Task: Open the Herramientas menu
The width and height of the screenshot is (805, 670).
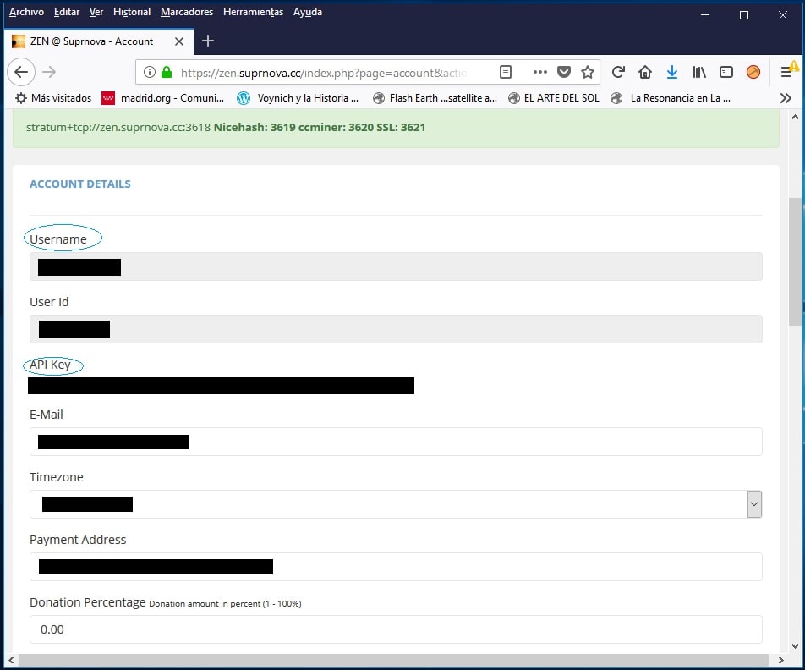Action: [253, 12]
